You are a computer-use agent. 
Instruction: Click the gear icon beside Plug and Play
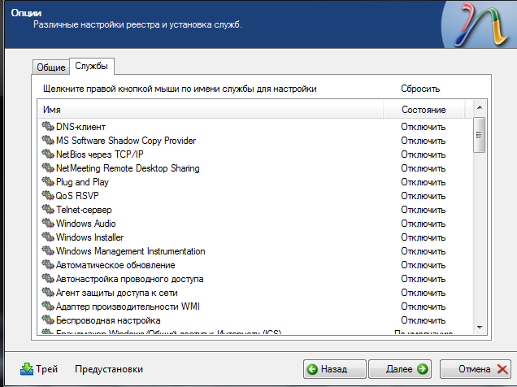[47, 182]
